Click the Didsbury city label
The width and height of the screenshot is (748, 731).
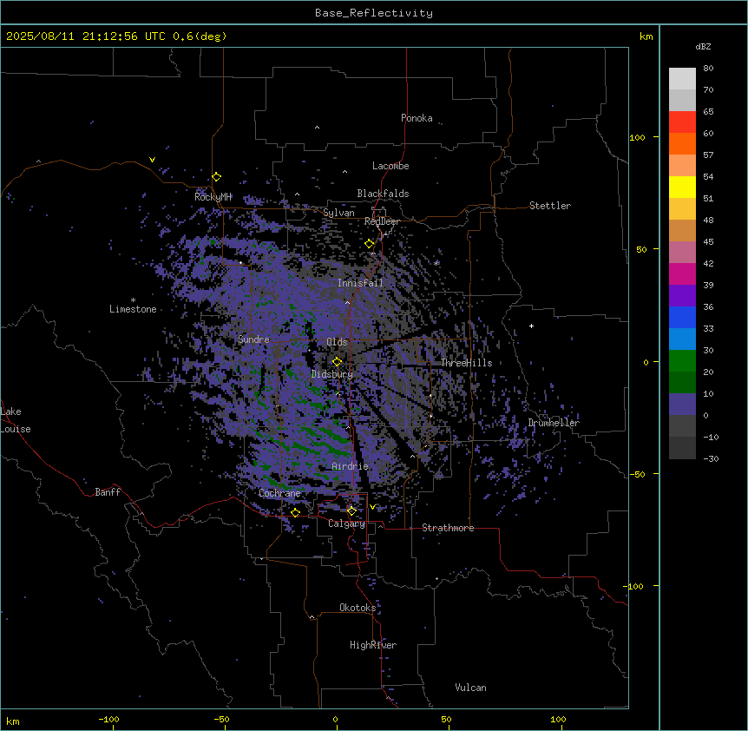[x=332, y=374]
